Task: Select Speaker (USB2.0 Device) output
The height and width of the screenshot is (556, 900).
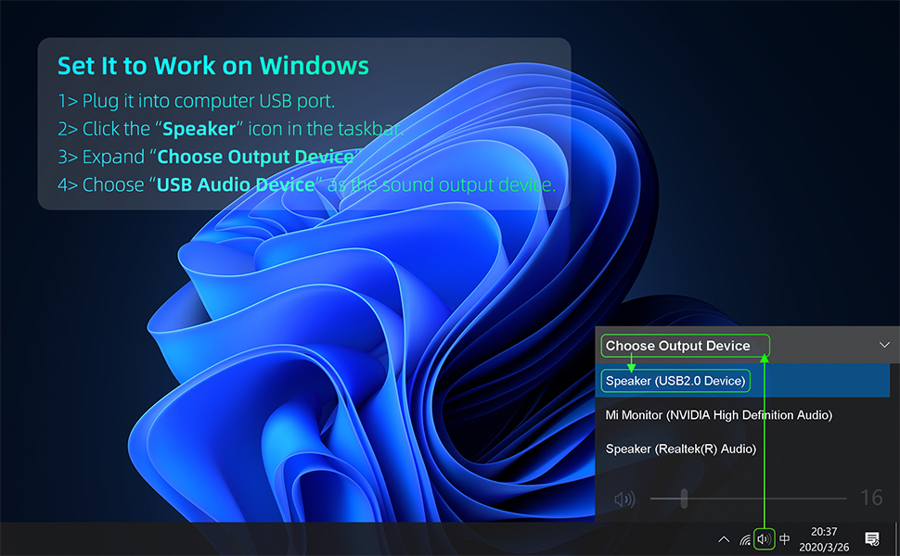Action: point(675,381)
